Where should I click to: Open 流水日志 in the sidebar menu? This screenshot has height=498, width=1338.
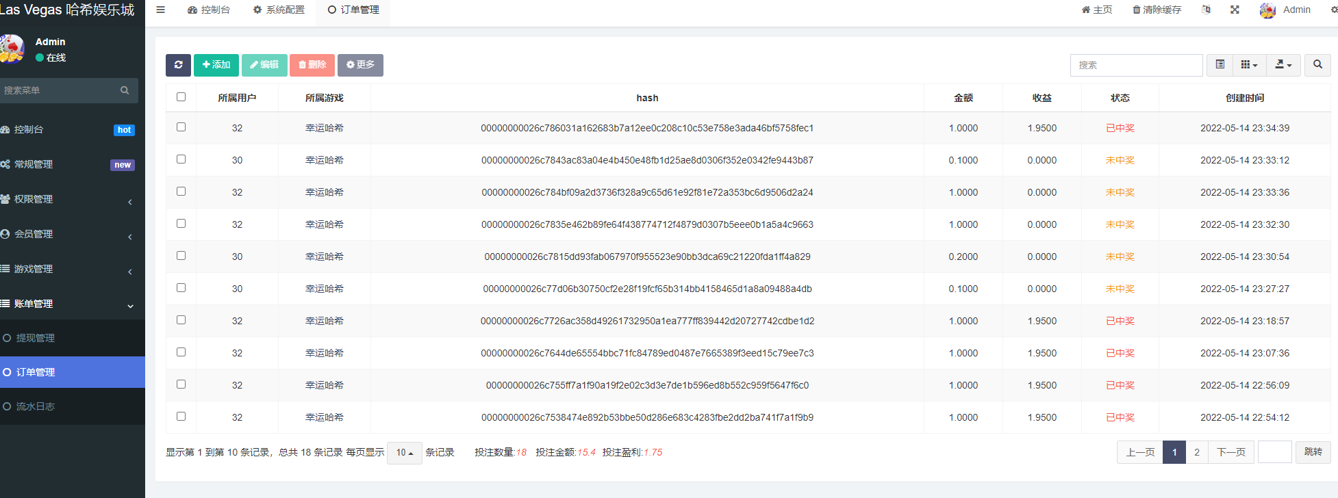click(x=36, y=406)
